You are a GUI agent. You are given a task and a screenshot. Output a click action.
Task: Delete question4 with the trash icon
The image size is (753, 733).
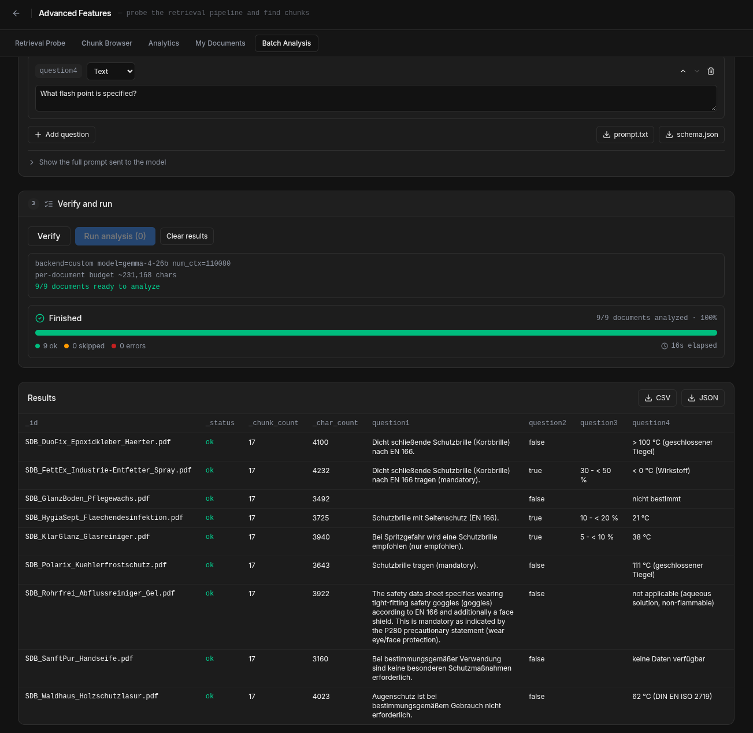[711, 71]
